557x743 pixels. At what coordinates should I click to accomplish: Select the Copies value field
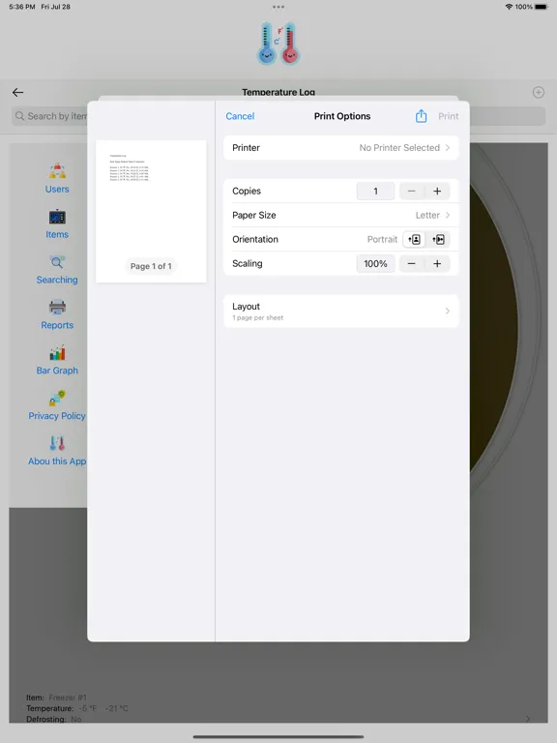[x=375, y=191]
